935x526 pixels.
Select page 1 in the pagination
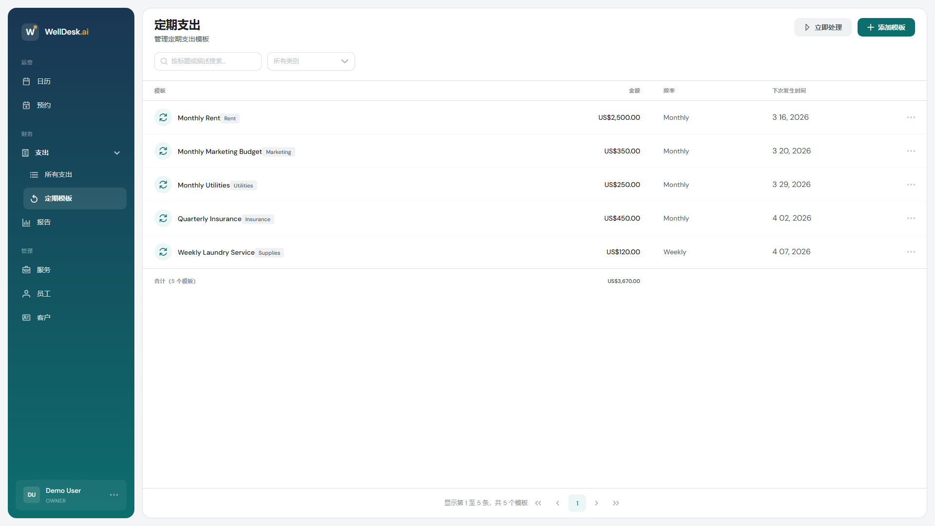click(x=577, y=503)
